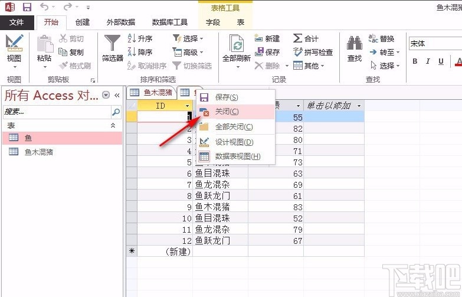Click 新建 record button

(267, 38)
